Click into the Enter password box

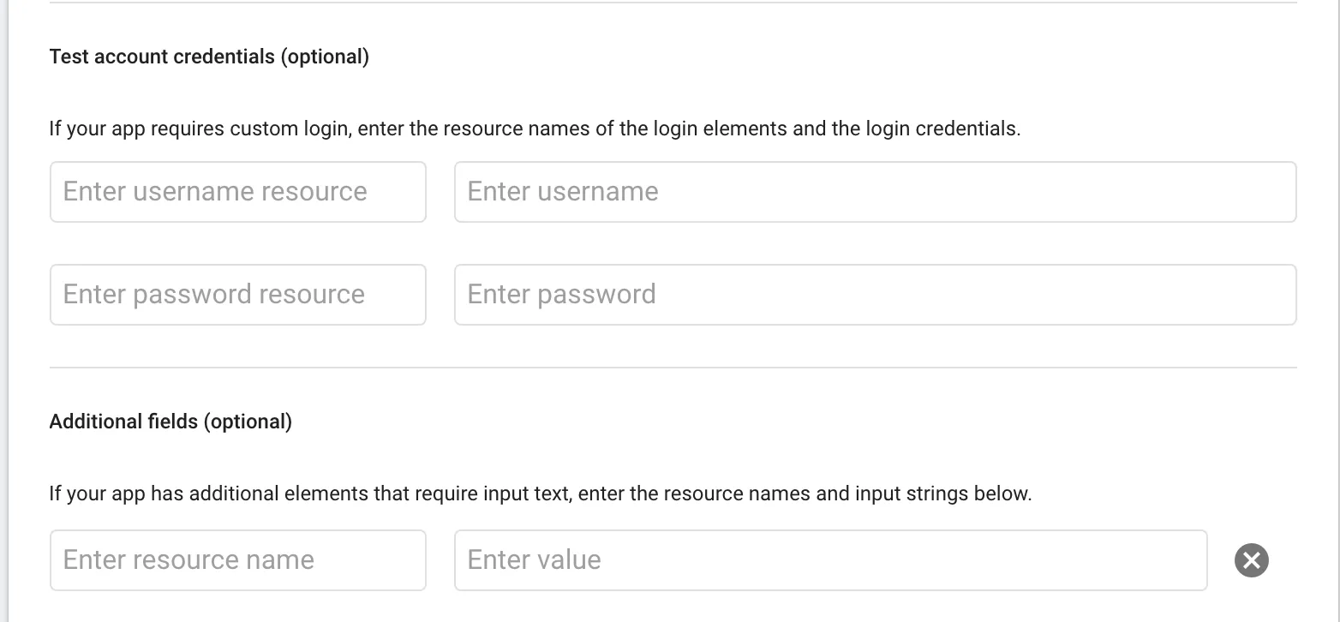tap(874, 295)
